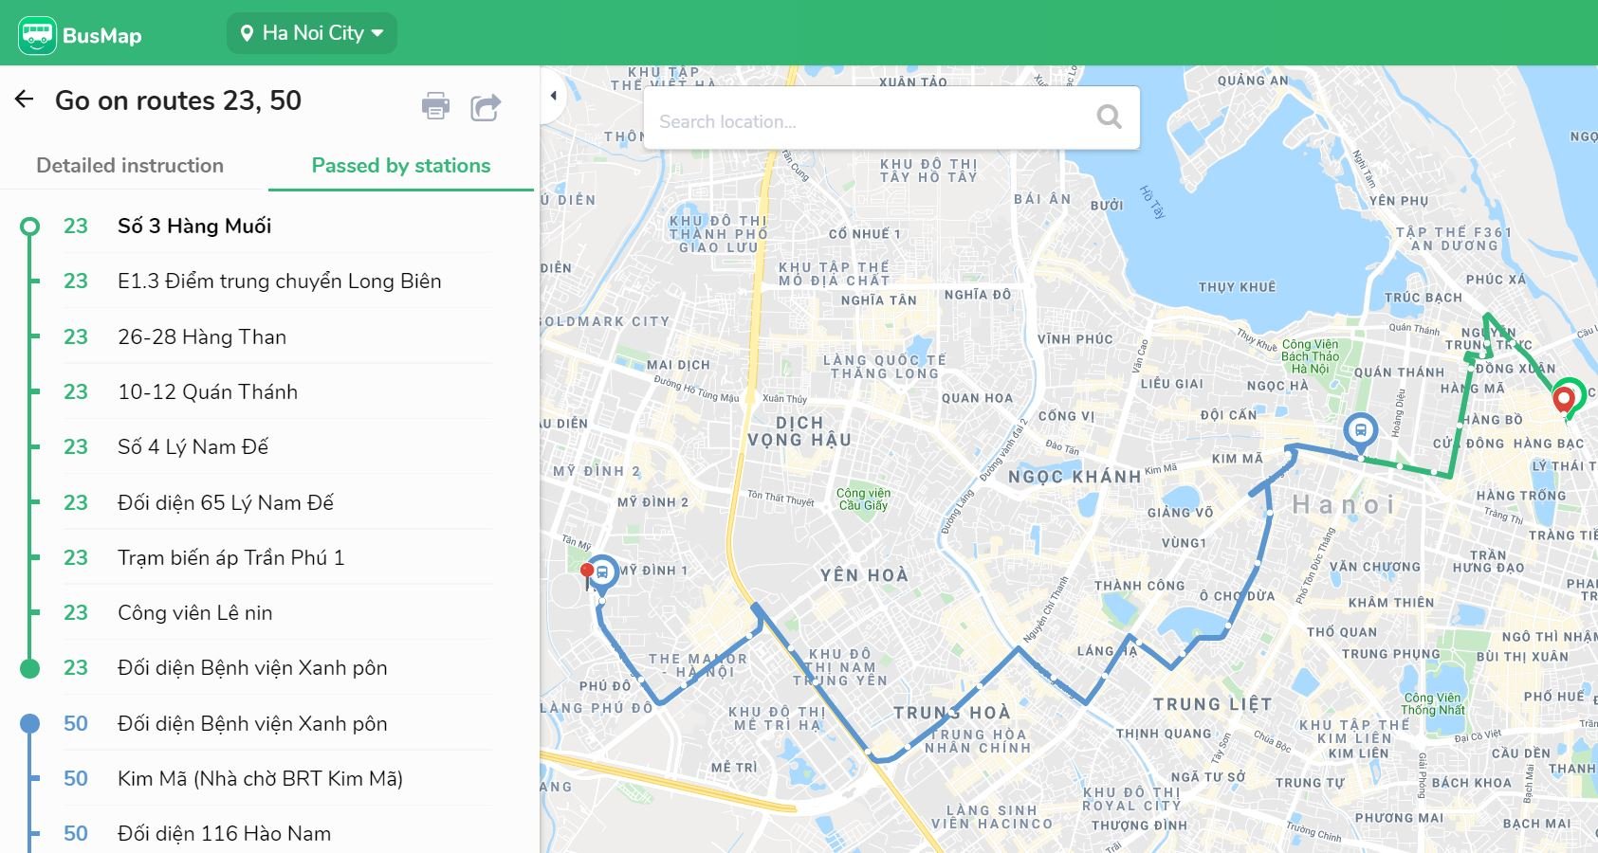Select stop 26-28 Hàng Than
This screenshot has width=1598, height=853.
[201, 337]
